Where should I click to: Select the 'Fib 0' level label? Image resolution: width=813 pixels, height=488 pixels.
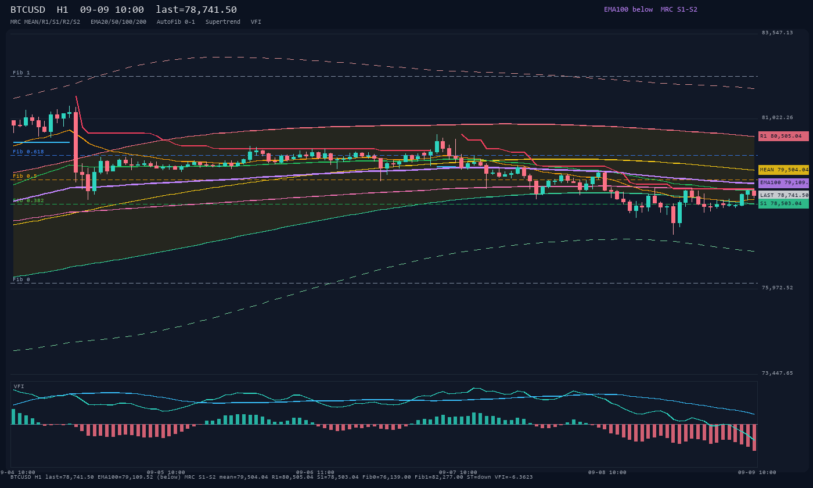[21, 279]
